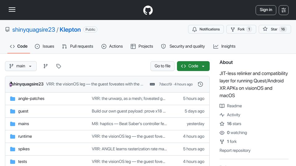This screenshot has height=166, width=296.
Task: Open the fork count badge showing 1
Action: (x=249, y=29)
